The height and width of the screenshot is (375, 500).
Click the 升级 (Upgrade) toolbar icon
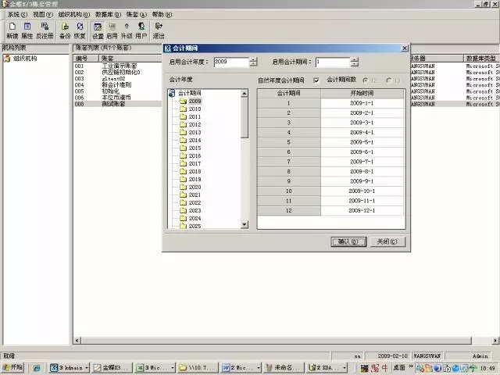coord(127,30)
